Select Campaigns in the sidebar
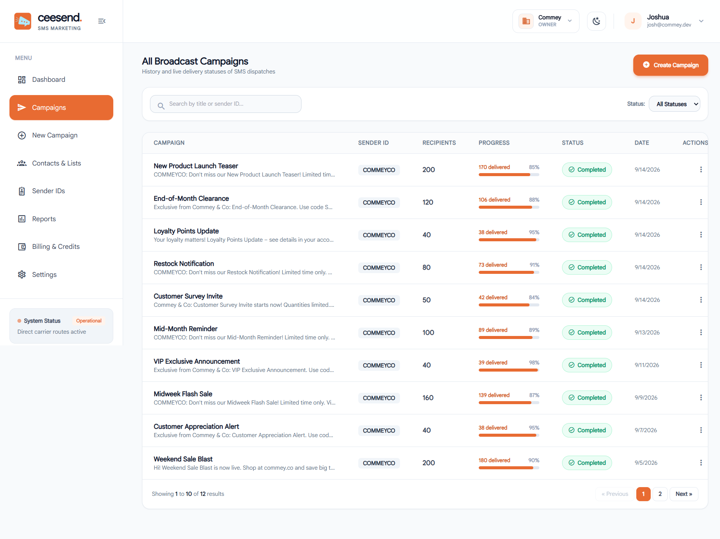 pyautogui.click(x=61, y=108)
